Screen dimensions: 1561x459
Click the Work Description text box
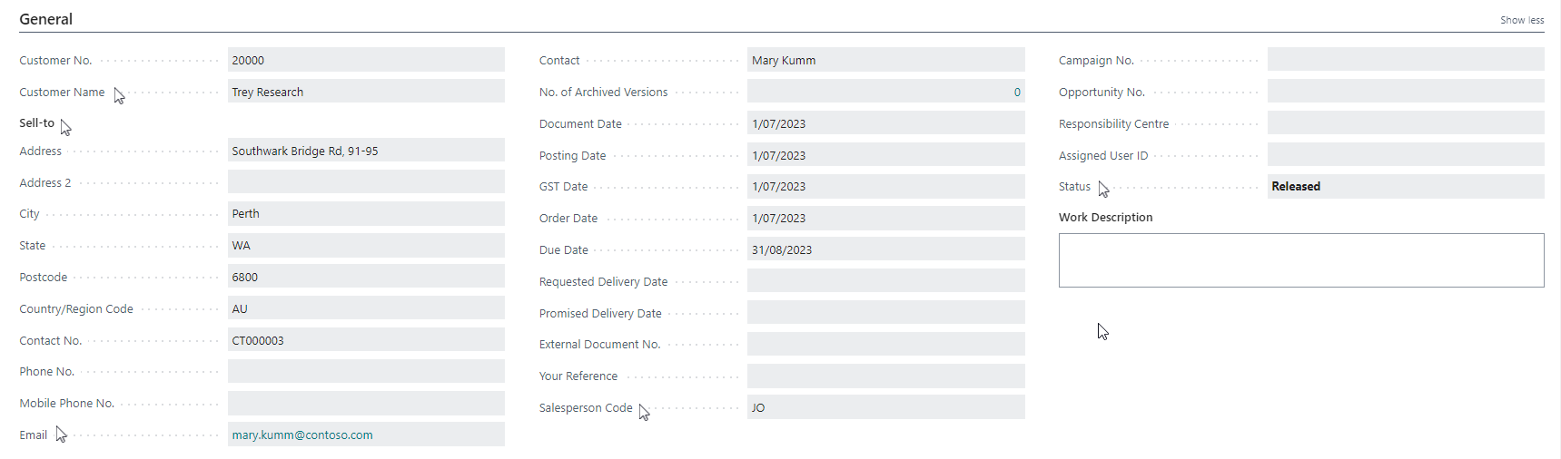(1301, 260)
